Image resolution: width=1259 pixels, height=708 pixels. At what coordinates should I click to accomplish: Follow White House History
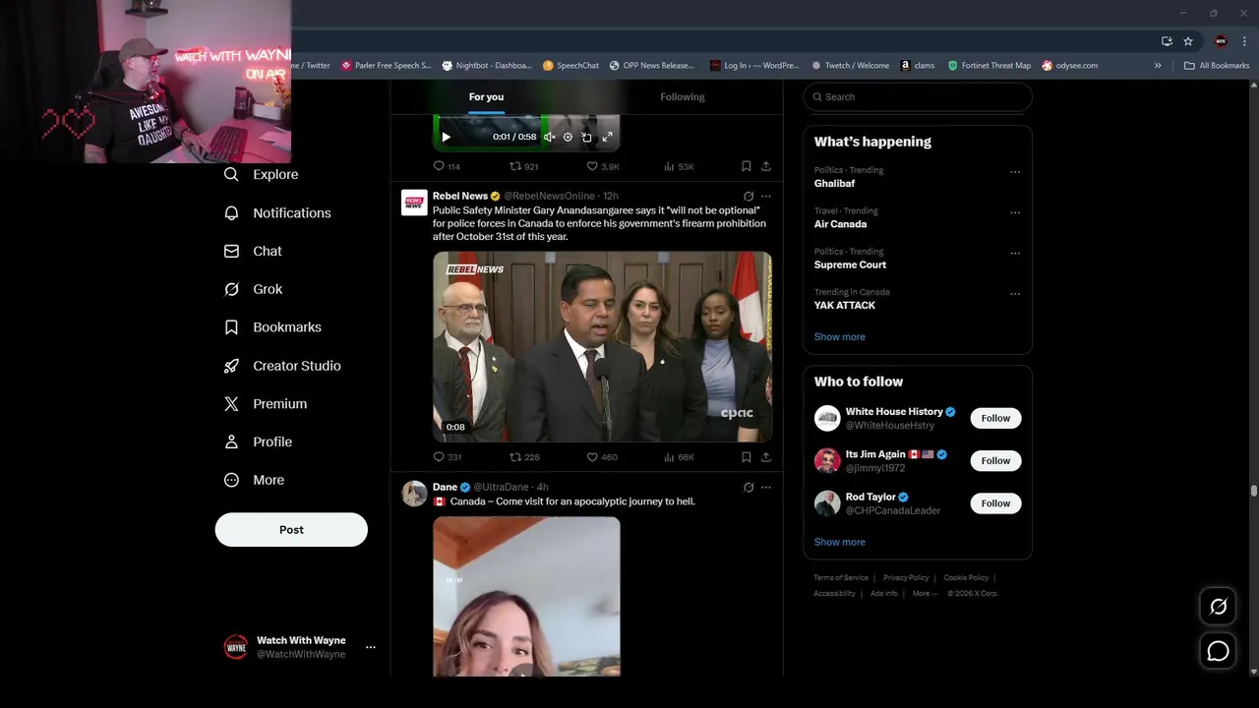click(x=995, y=418)
